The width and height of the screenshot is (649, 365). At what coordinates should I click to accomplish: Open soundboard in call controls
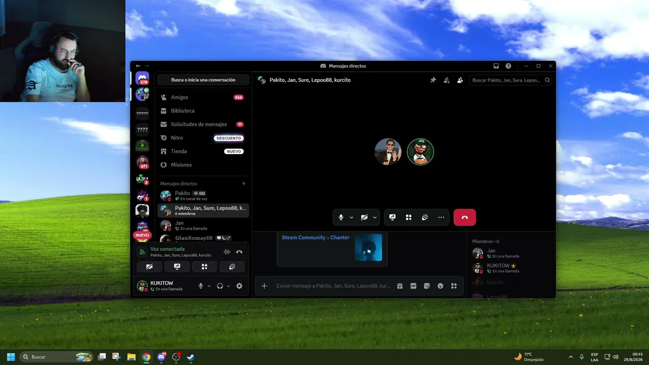coord(425,217)
